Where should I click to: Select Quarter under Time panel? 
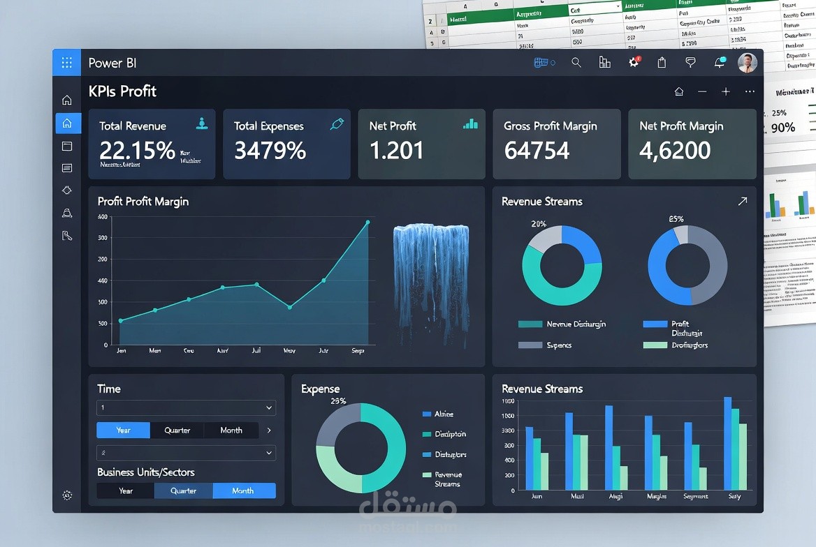click(177, 430)
